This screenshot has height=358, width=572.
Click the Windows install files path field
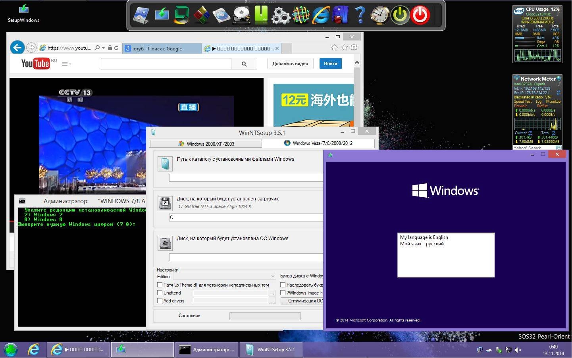pyautogui.click(x=246, y=178)
